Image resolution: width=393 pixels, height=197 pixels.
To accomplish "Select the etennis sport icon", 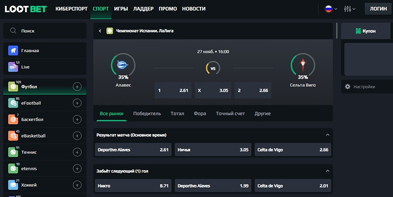I will [x=13, y=169].
